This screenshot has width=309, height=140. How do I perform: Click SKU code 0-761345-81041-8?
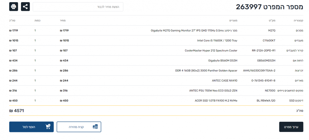(x=263, y=81)
